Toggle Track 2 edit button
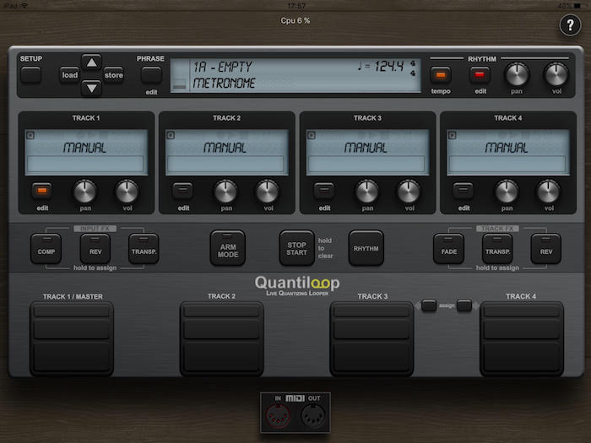Viewport: 591px width, 443px height. [x=183, y=191]
